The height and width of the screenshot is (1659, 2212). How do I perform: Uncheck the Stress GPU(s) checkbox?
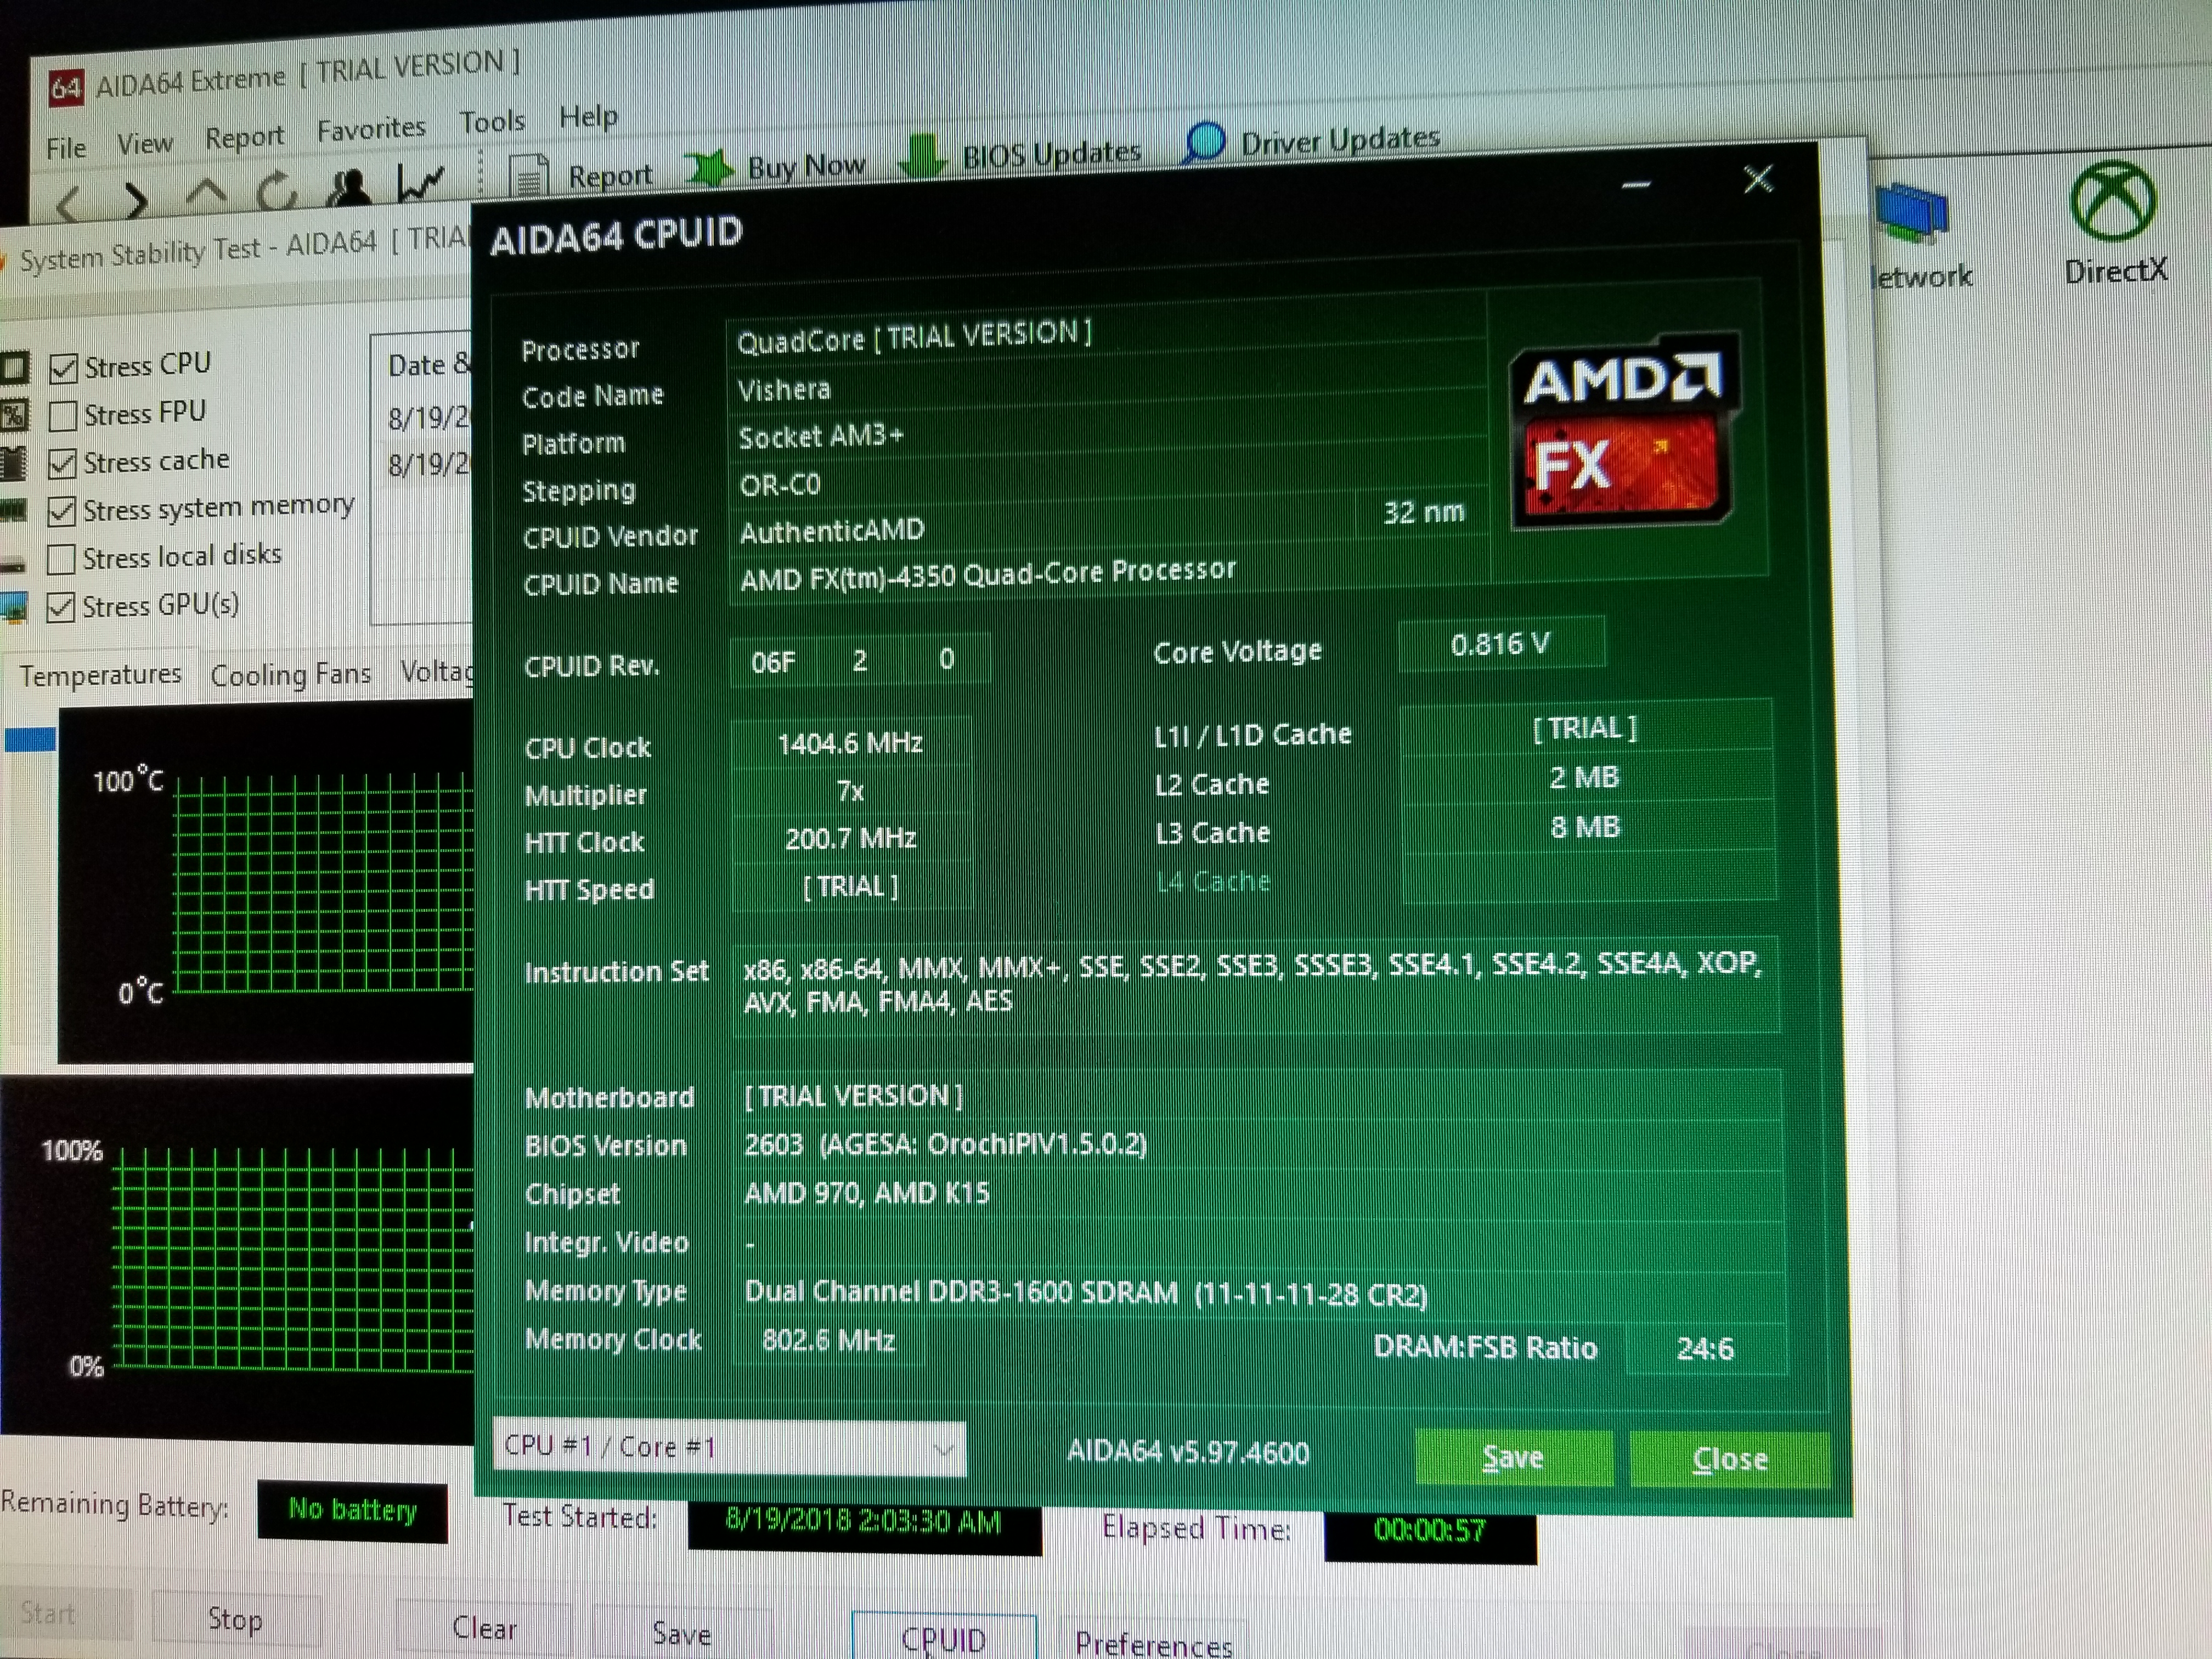[x=61, y=608]
